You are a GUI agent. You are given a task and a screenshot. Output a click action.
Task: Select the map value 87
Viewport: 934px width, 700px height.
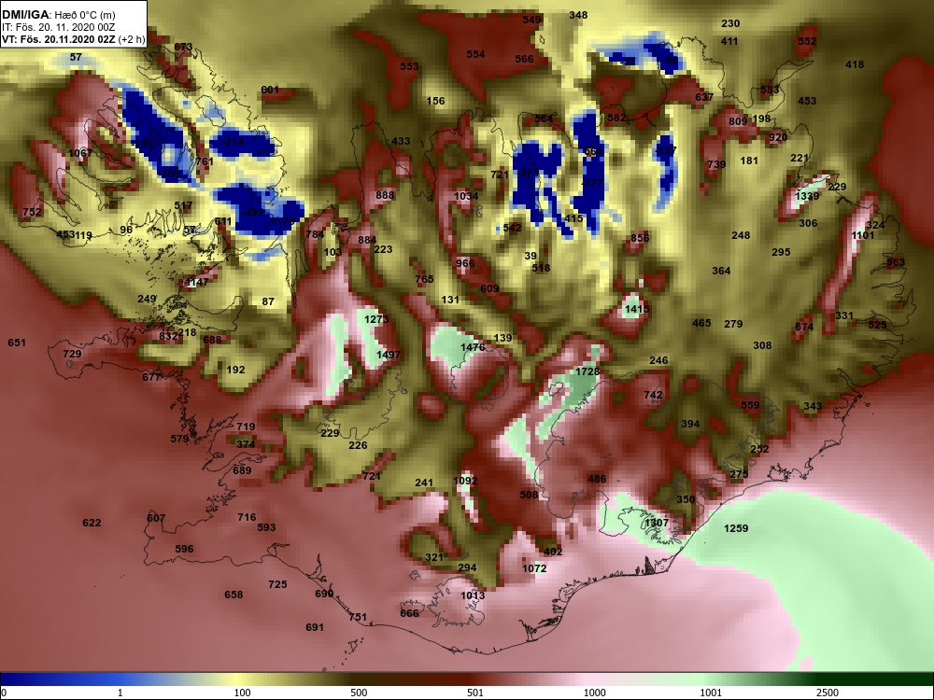pos(268,301)
